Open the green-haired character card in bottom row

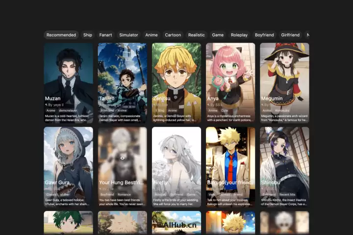tap(69, 223)
